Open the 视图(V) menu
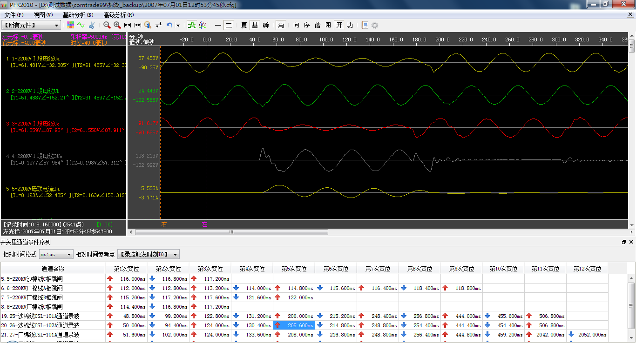The height and width of the screenshot is (343, 636). coord(43,15)
